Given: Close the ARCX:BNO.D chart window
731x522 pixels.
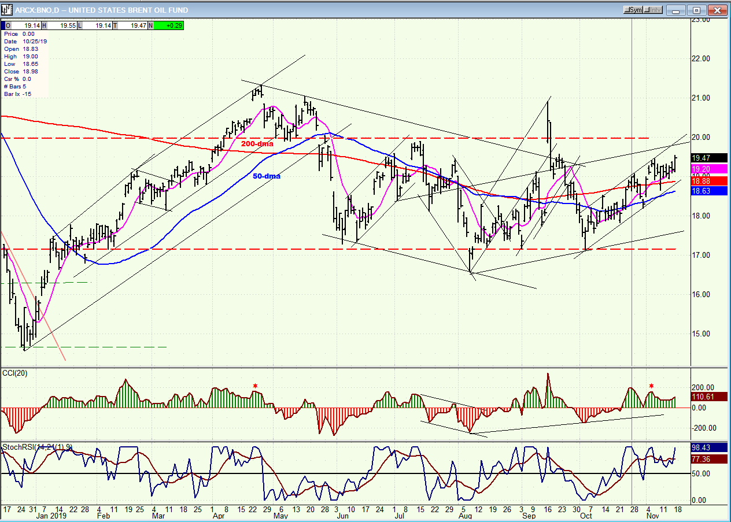Looking at the screenshot, I should coord(717,10).
